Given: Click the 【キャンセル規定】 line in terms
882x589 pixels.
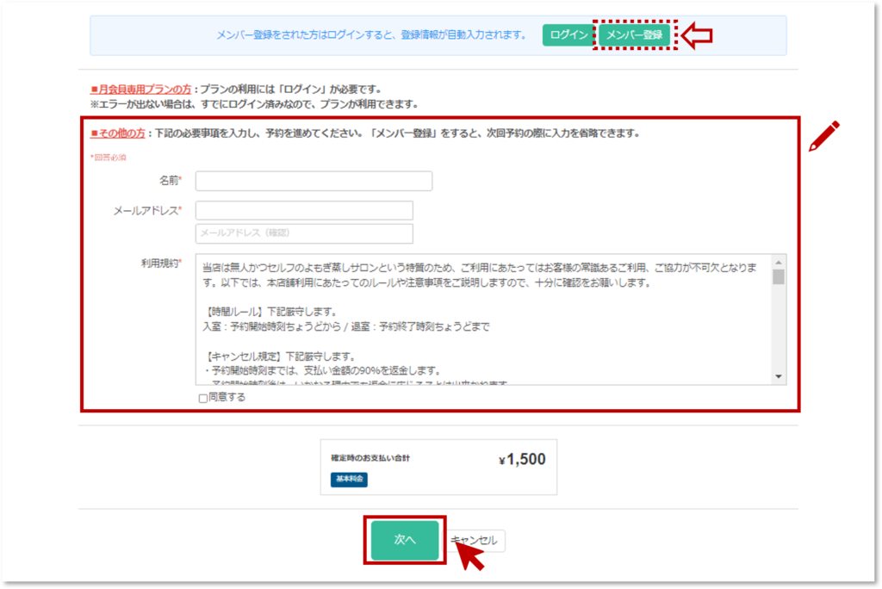Looking at the screenshot, I should click(x=279, y=356).
